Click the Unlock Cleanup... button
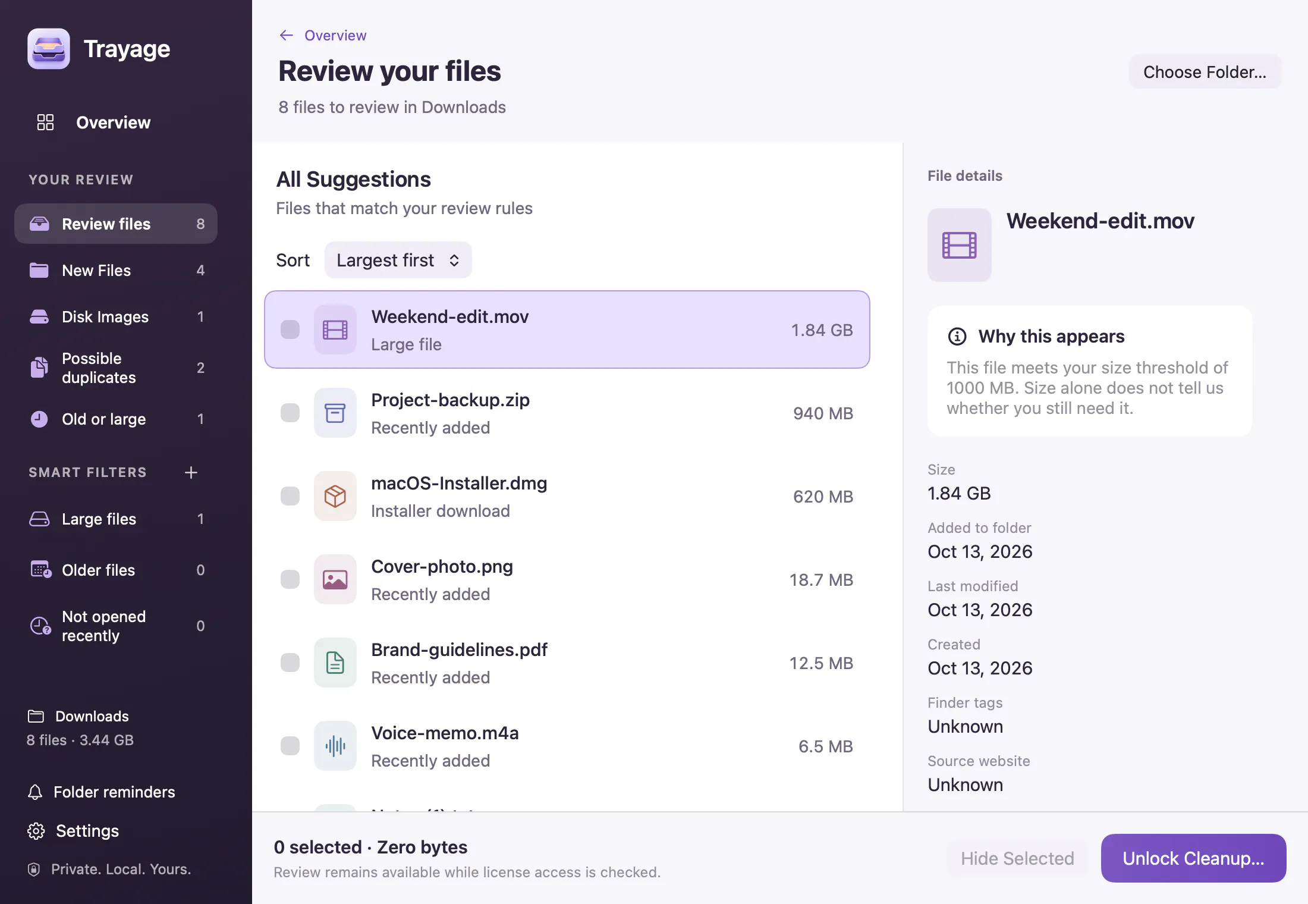1308x904 pixels. click(x=1193, y=858)
